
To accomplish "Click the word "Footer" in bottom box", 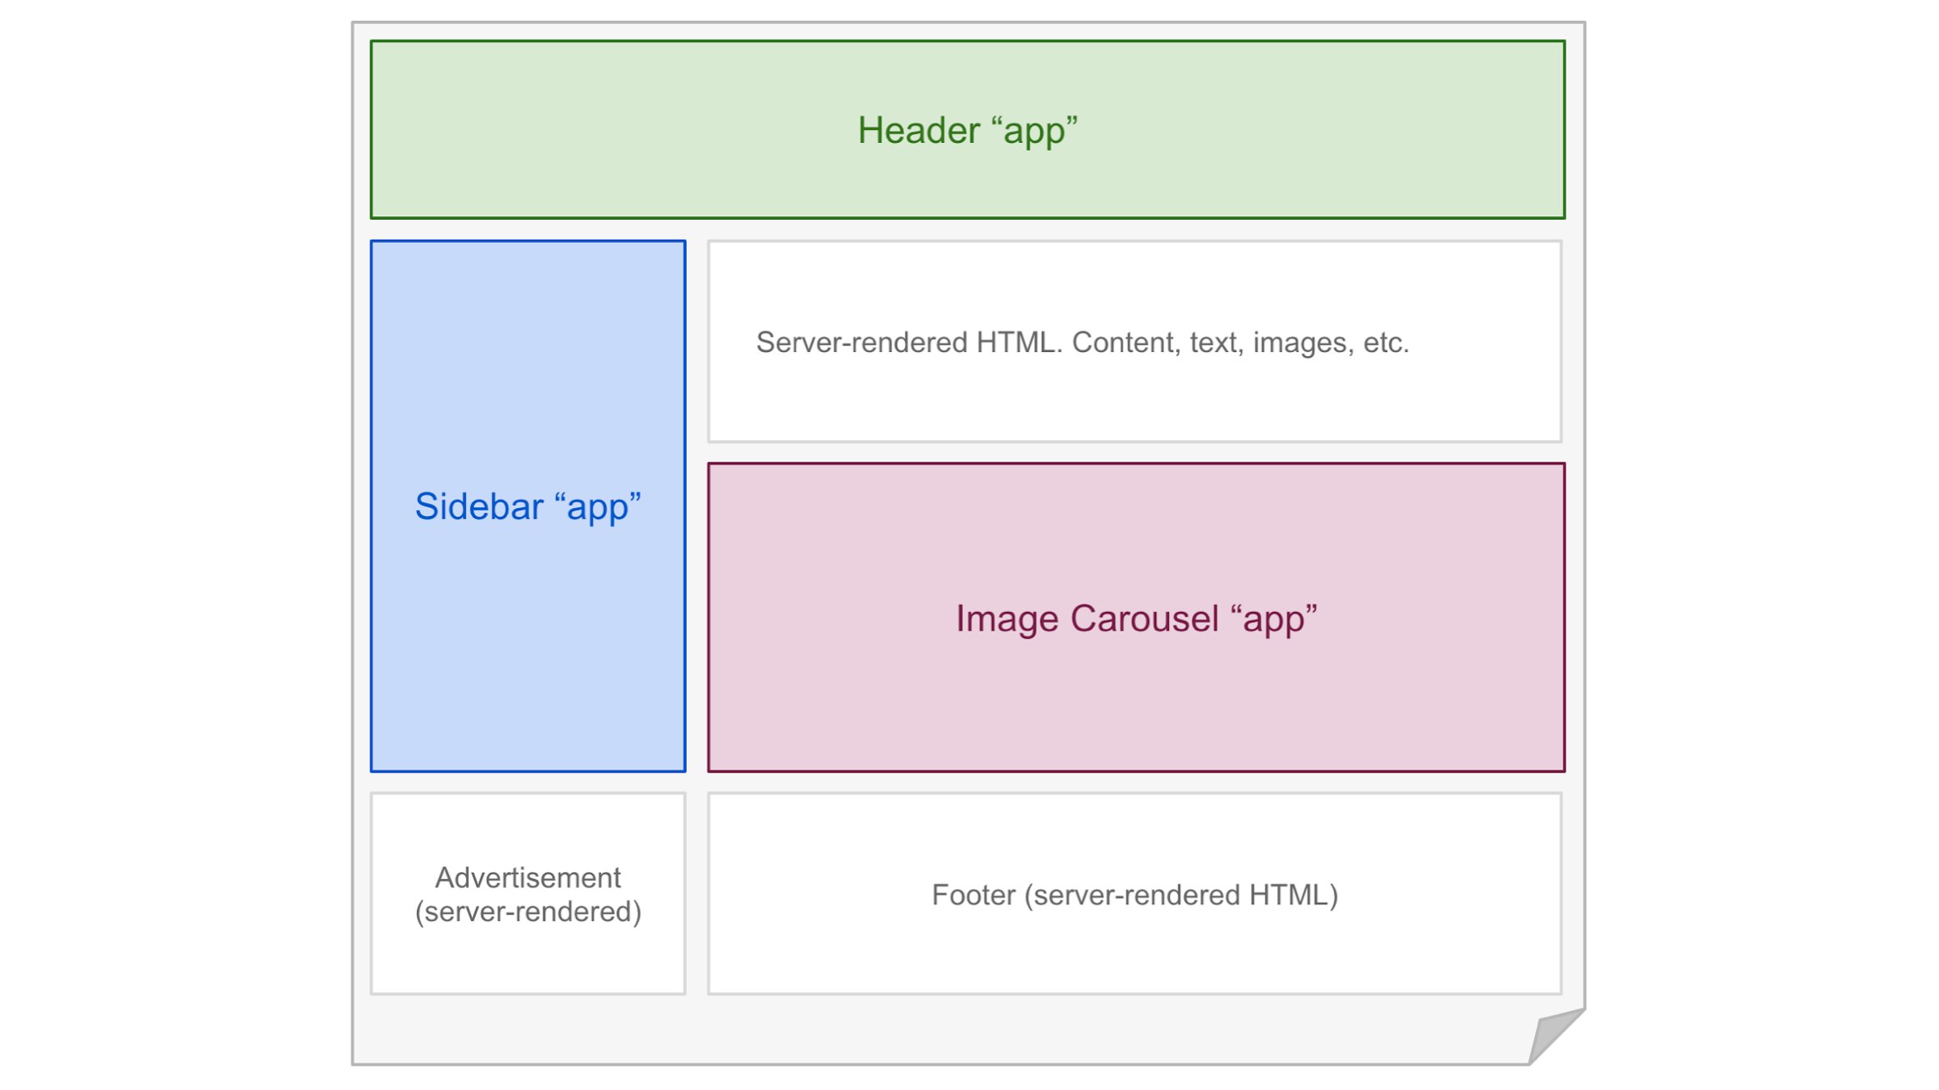I will [974, 895].
